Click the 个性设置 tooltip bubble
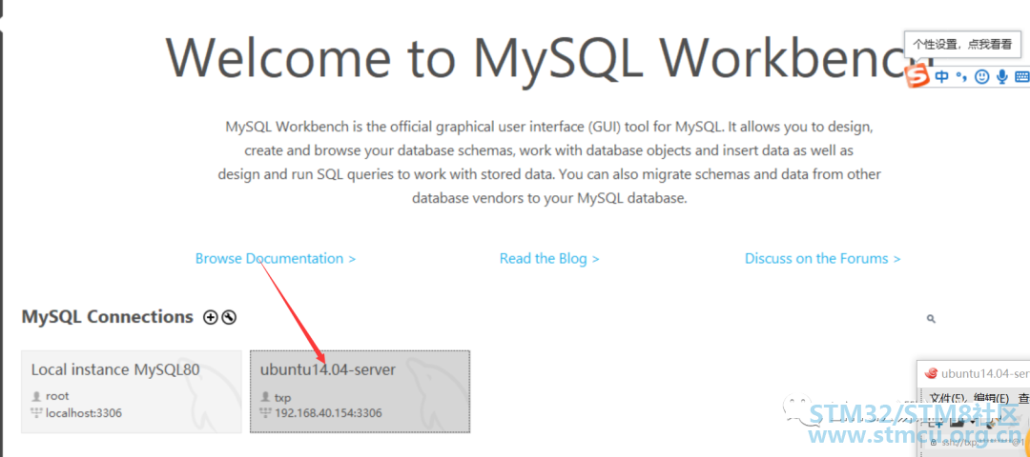The width and height of the screenshot is (1030, 457). tap(964, 45)
